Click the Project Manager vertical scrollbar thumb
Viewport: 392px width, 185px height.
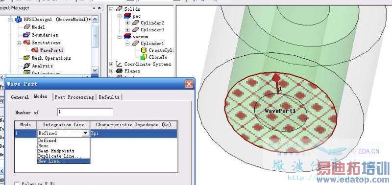pyautogui.click(x=95, y=36)
